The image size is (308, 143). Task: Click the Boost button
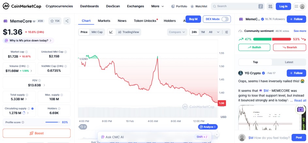click(x=37, y=133)
